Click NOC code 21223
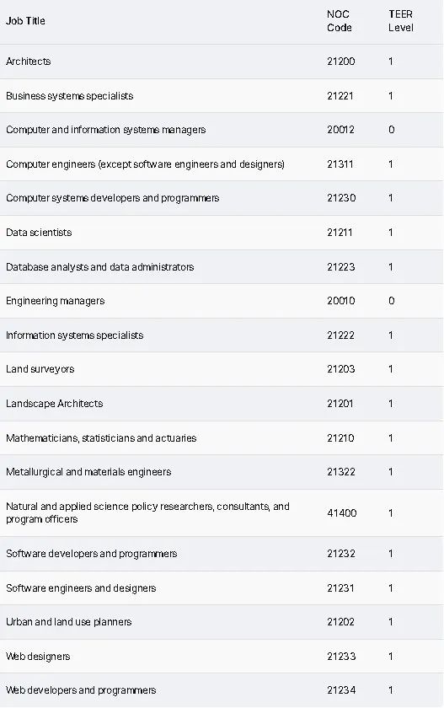The width and height of the screenshot is (444, 708). point(340,267)
